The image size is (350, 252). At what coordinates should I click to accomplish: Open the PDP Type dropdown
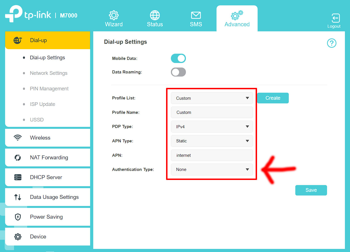tap(212, 127)
